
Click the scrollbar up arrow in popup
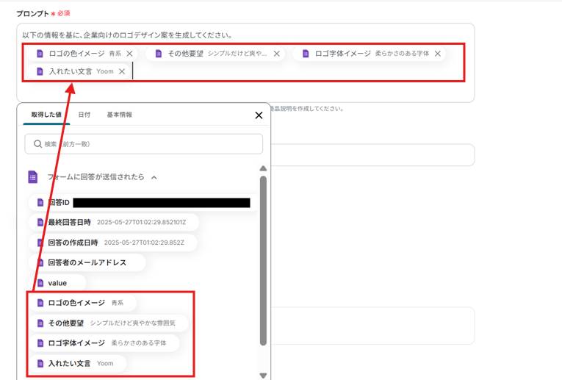point(263,168)
